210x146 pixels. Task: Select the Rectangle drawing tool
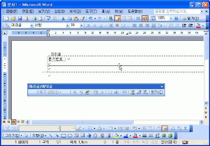pyautogui.click(x=63, y=136)
